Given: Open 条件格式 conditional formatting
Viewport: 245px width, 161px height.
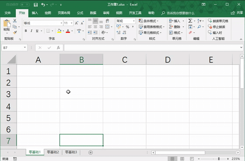Looking at the screenshot, I should (x=149, y=21).
